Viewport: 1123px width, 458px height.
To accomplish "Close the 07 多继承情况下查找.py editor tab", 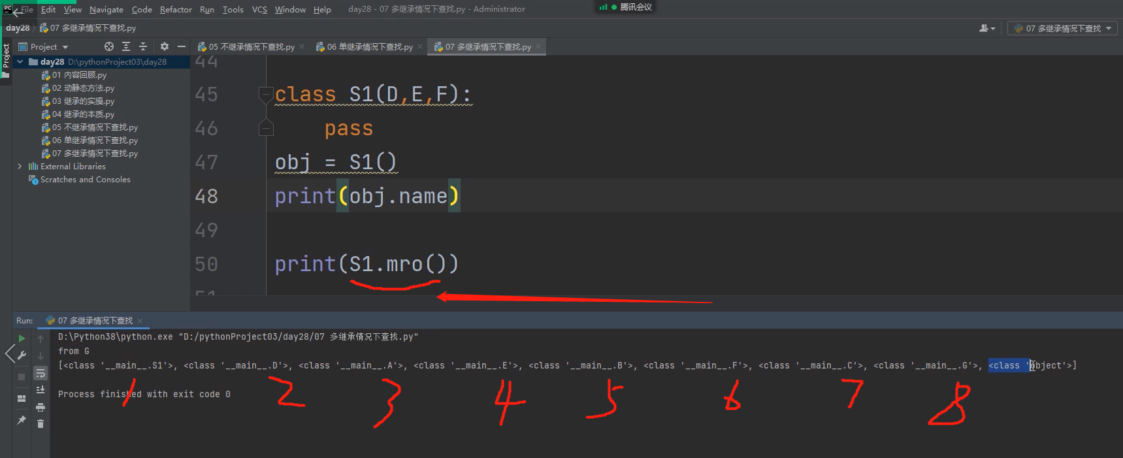I will [x=538, y=46].
